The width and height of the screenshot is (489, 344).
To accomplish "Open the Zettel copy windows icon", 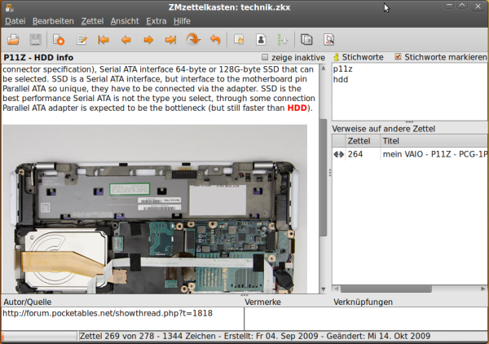I will coord(306,40).
